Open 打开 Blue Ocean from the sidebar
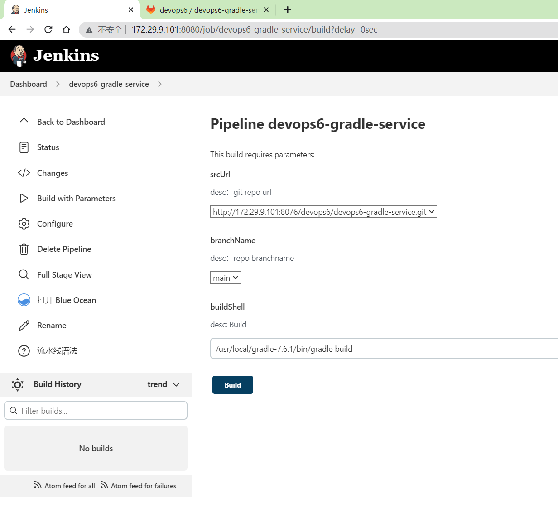 [x=67, y=300]
